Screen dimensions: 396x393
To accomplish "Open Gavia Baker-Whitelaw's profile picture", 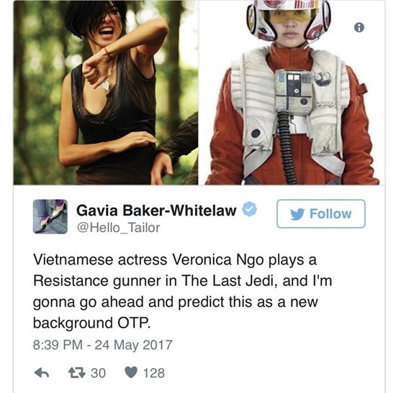I will [x=50, y=216].
